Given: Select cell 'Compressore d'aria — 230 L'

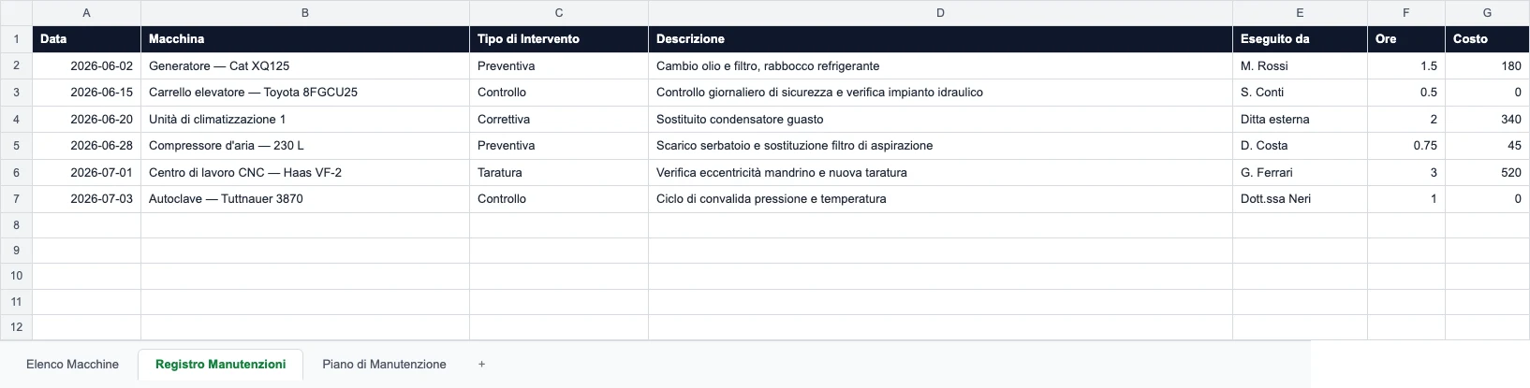Looking at the screenshot, I should tap(305, 146).
